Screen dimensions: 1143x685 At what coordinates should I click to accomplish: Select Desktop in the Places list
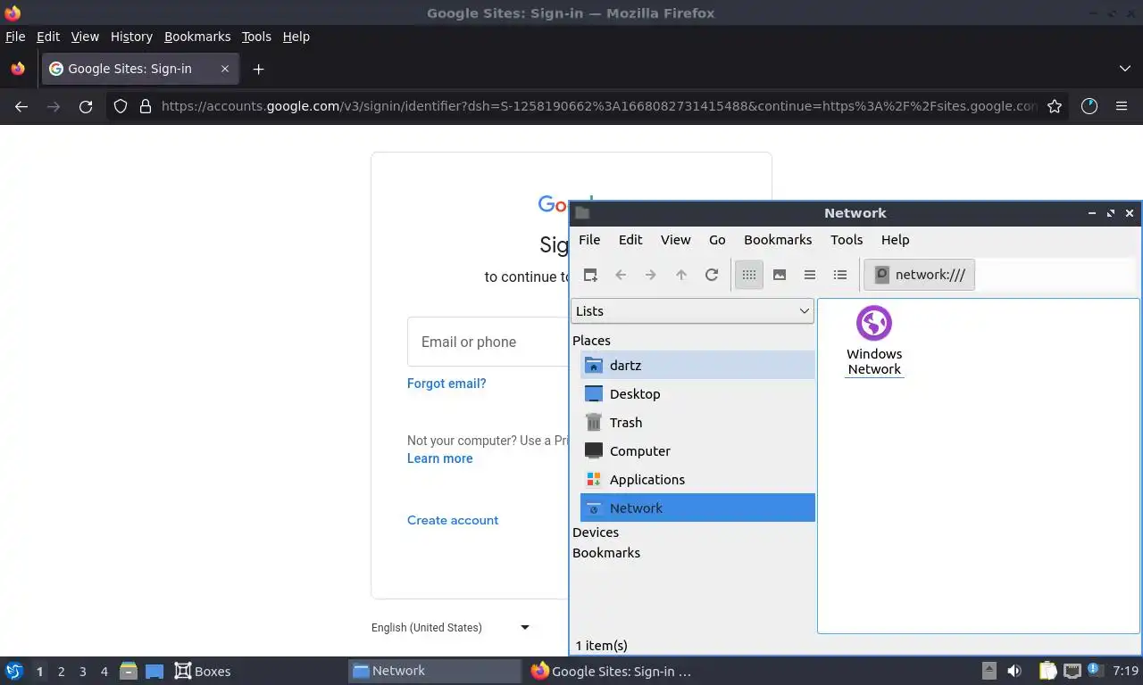pyautogui.click(x=697, y=393)
